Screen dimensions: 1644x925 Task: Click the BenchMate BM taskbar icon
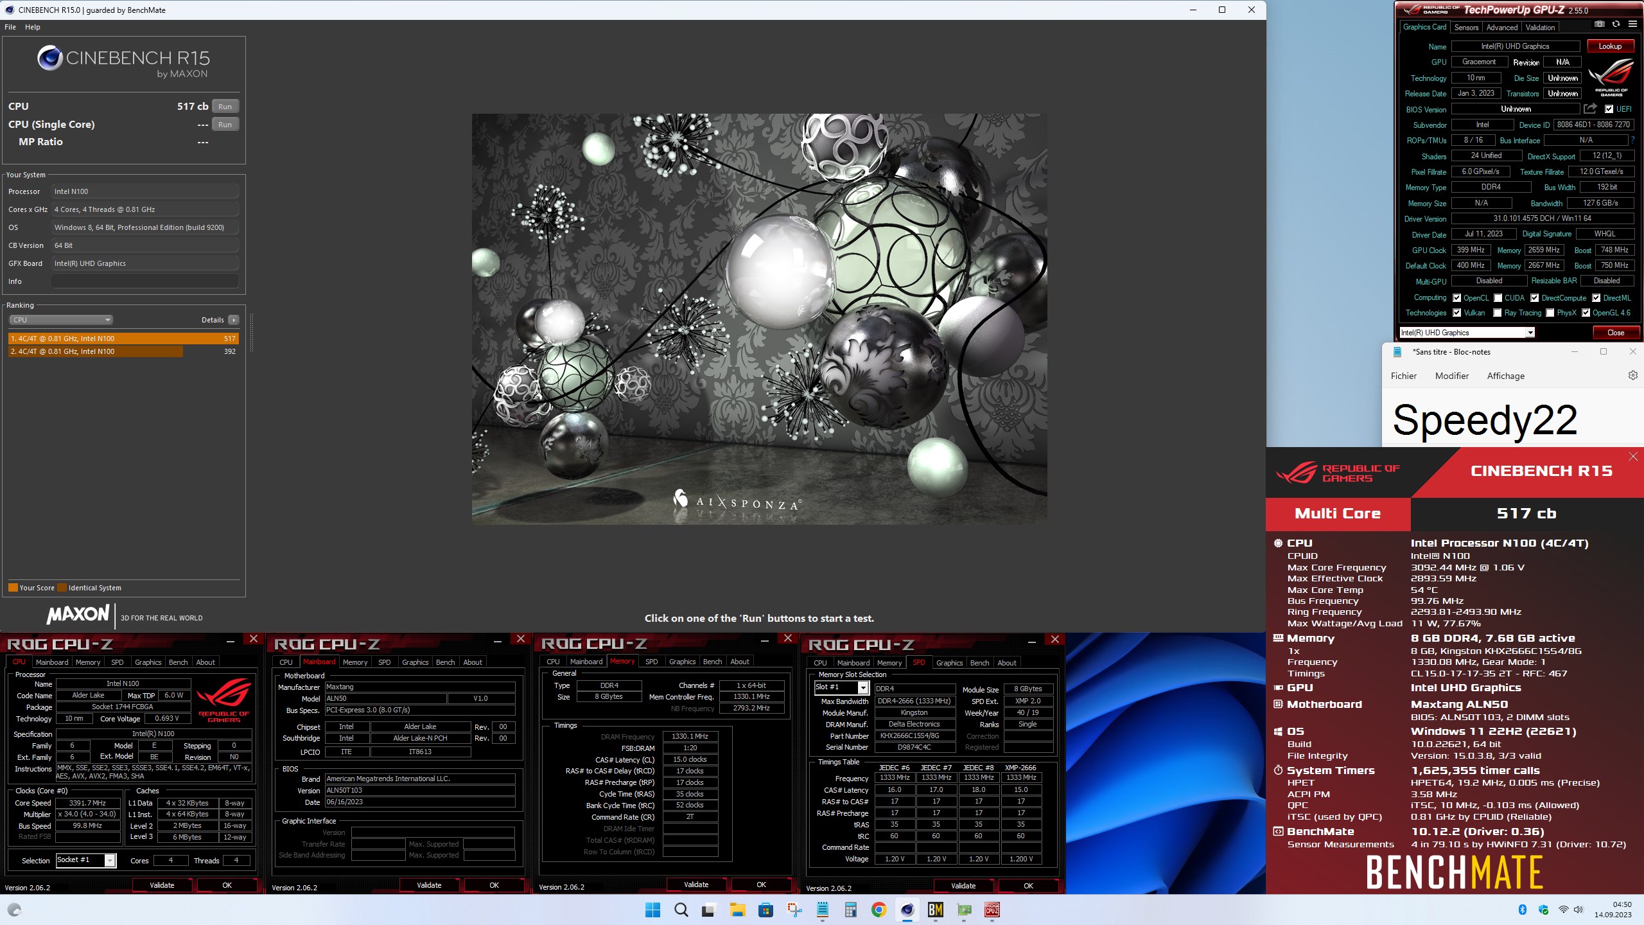click(x=935, y=910)
